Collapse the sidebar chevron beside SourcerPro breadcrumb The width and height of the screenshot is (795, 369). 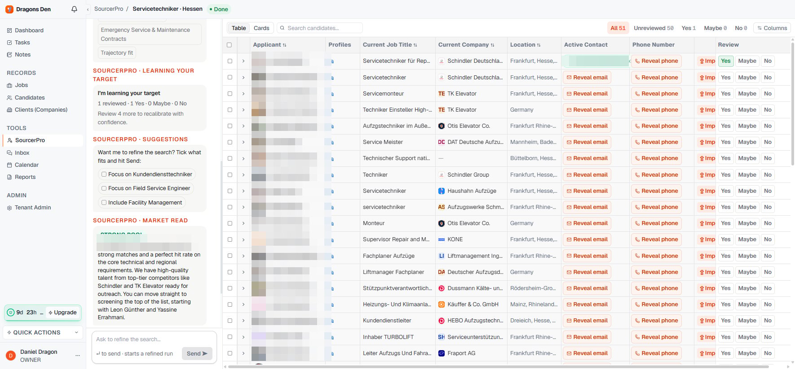click(88, 9)
